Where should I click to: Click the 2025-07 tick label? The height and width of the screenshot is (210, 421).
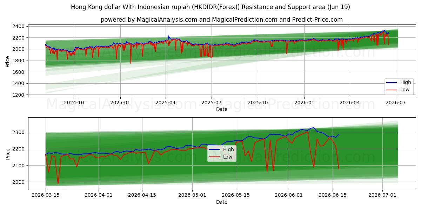coord(212,103)
